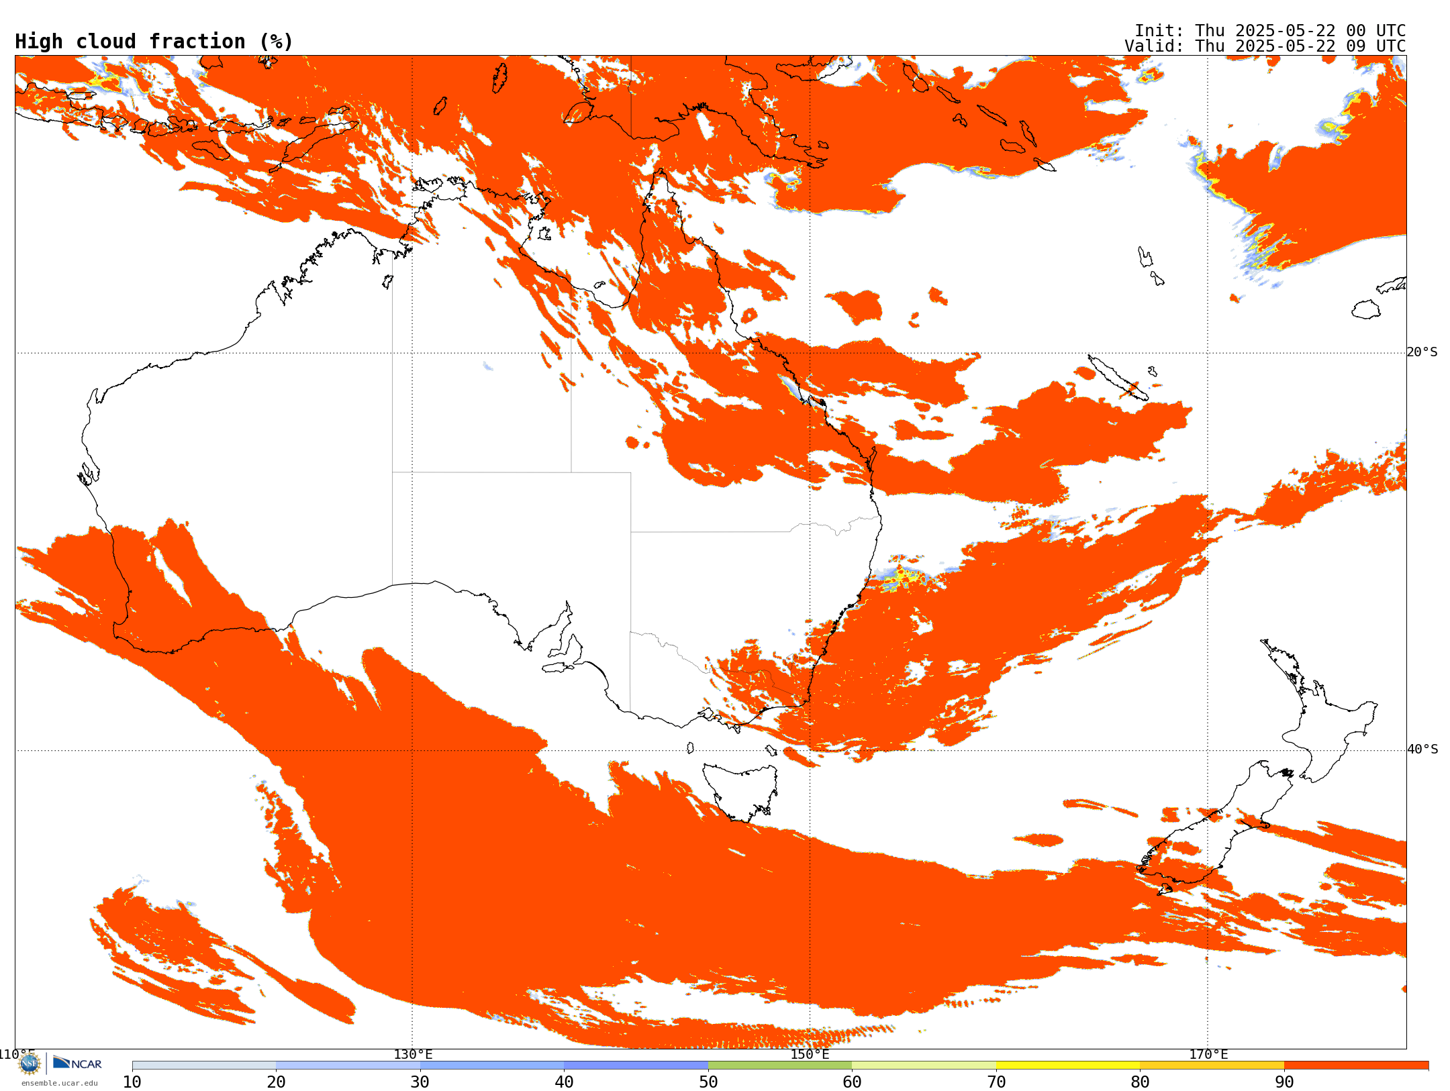This screenshot has width=1450, height=1091.
Task: Click the 170°E longitude label
Action: (x=1208, y=1055)
